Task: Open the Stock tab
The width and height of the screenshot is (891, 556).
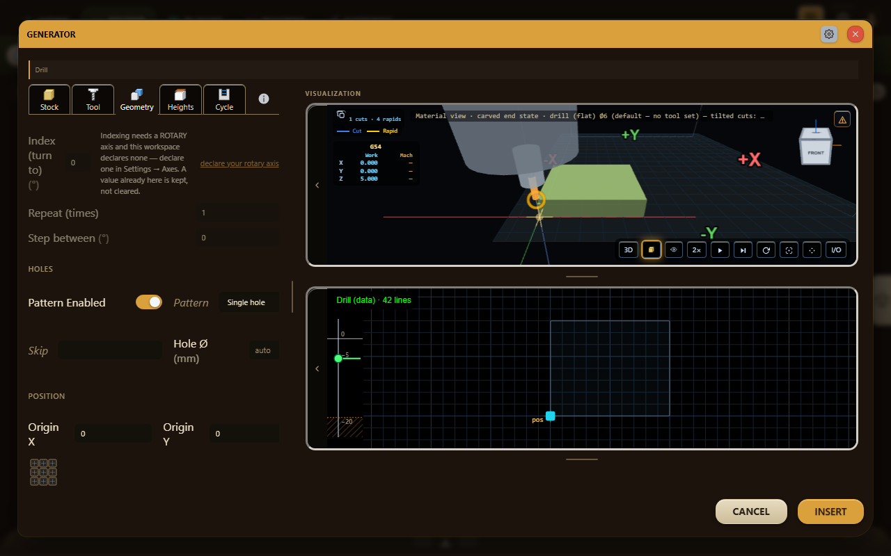Action: click(49, 99)
